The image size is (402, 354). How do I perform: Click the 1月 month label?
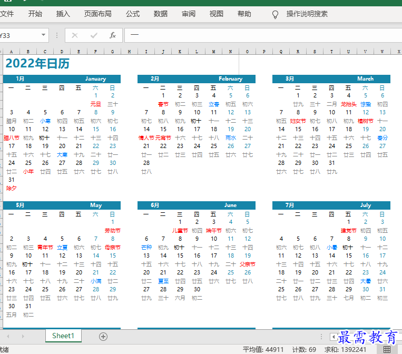(20, 78)
